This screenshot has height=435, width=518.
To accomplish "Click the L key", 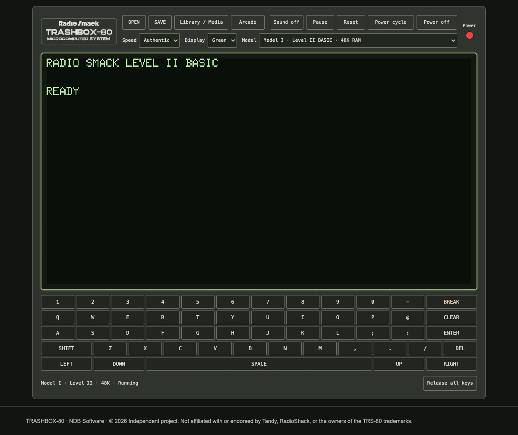I will tap(338, 333).
